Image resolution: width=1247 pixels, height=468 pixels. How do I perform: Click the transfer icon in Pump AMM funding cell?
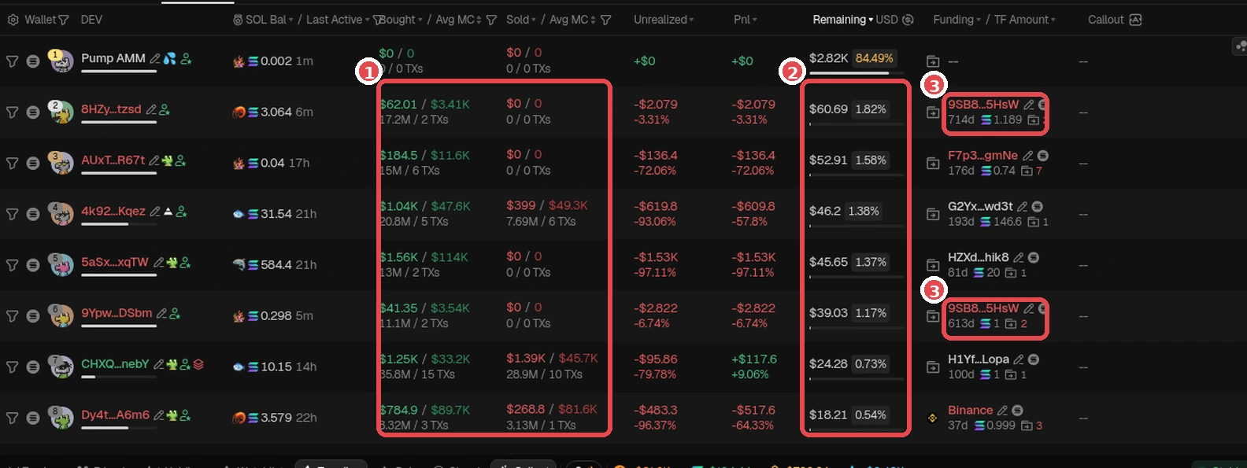coord(933,61)
